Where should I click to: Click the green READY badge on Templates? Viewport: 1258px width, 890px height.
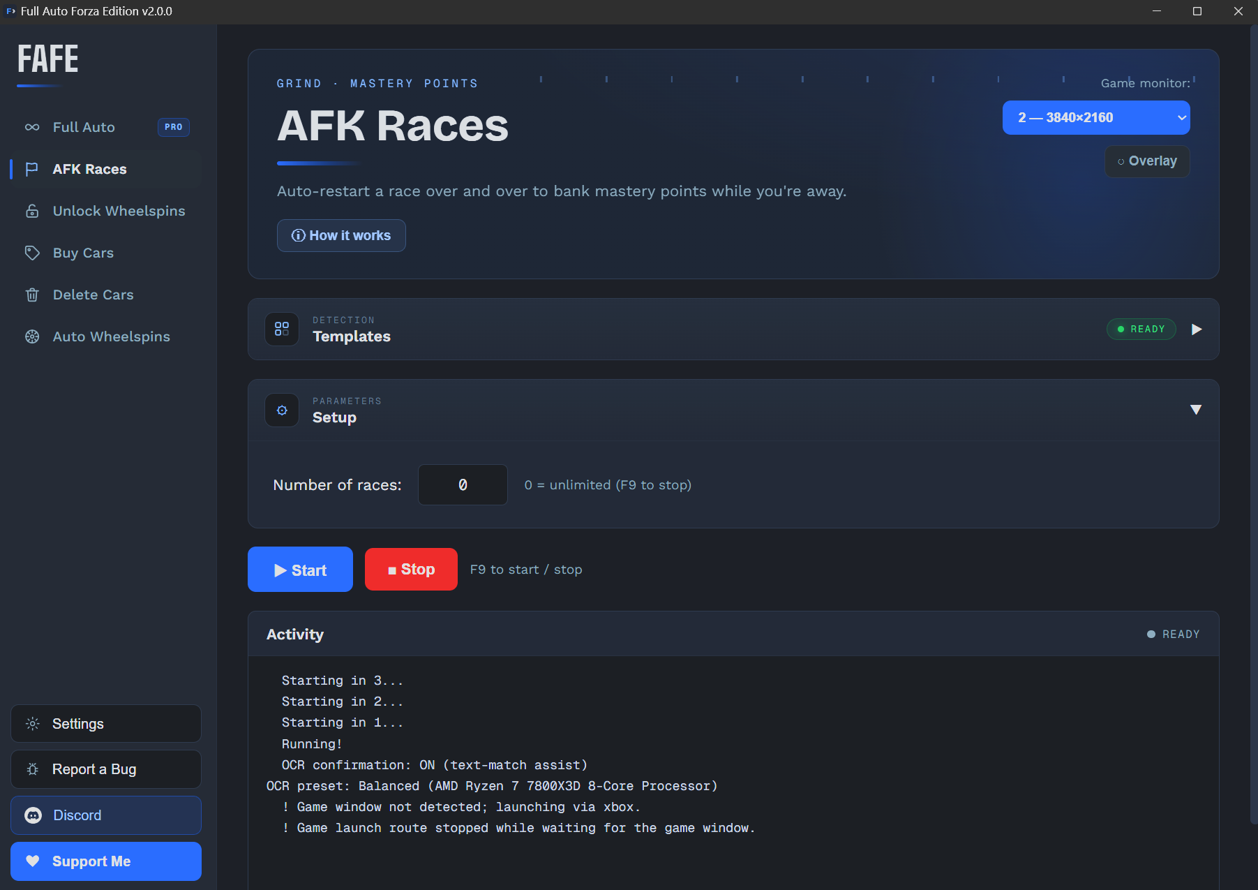1141,329
